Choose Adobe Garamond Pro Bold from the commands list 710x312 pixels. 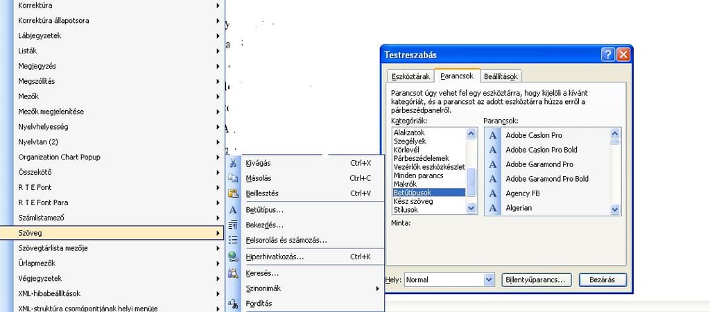tap(547, 179)
